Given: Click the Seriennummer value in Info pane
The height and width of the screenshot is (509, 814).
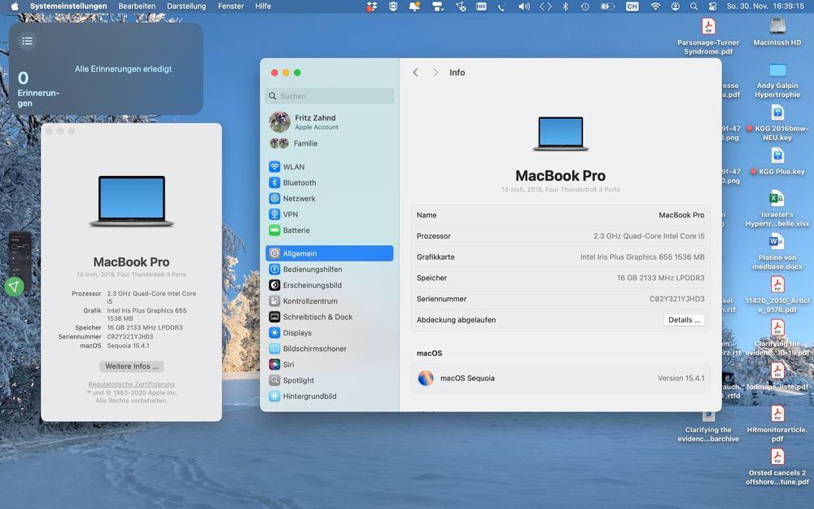Looking at the screenshot, I should (677, 299).
